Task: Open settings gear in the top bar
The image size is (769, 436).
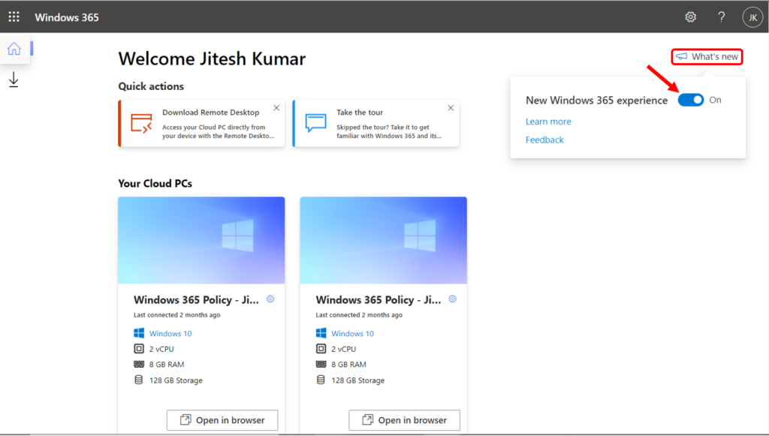Action: click(691, 17)
